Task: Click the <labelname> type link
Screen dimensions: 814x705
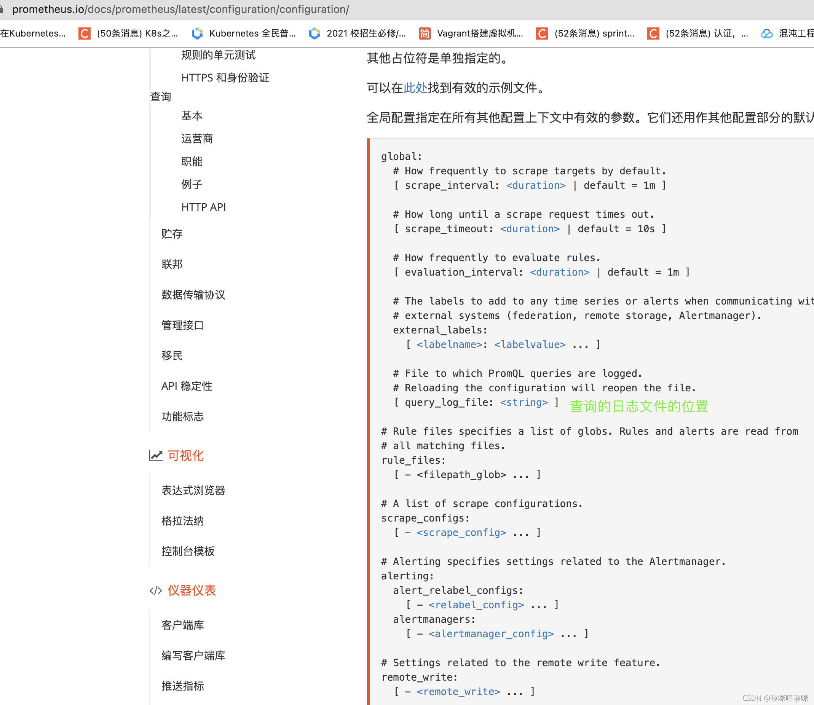Action: click(x=450, y=345)
